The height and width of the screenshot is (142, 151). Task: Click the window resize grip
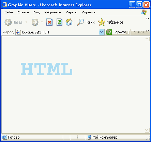click(x=148, y=138)
